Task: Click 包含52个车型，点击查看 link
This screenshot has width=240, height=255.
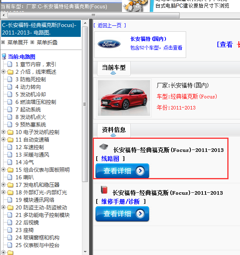Action: click(156, 48)
